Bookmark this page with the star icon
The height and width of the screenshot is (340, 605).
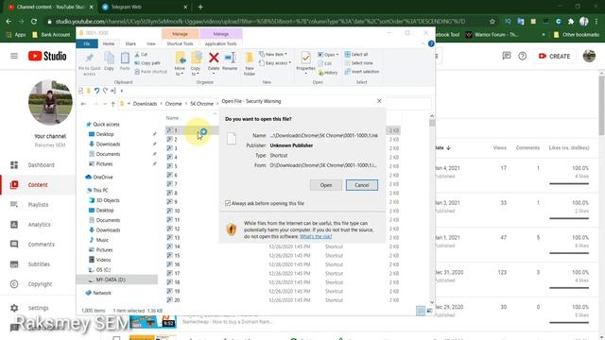point(492,22)
